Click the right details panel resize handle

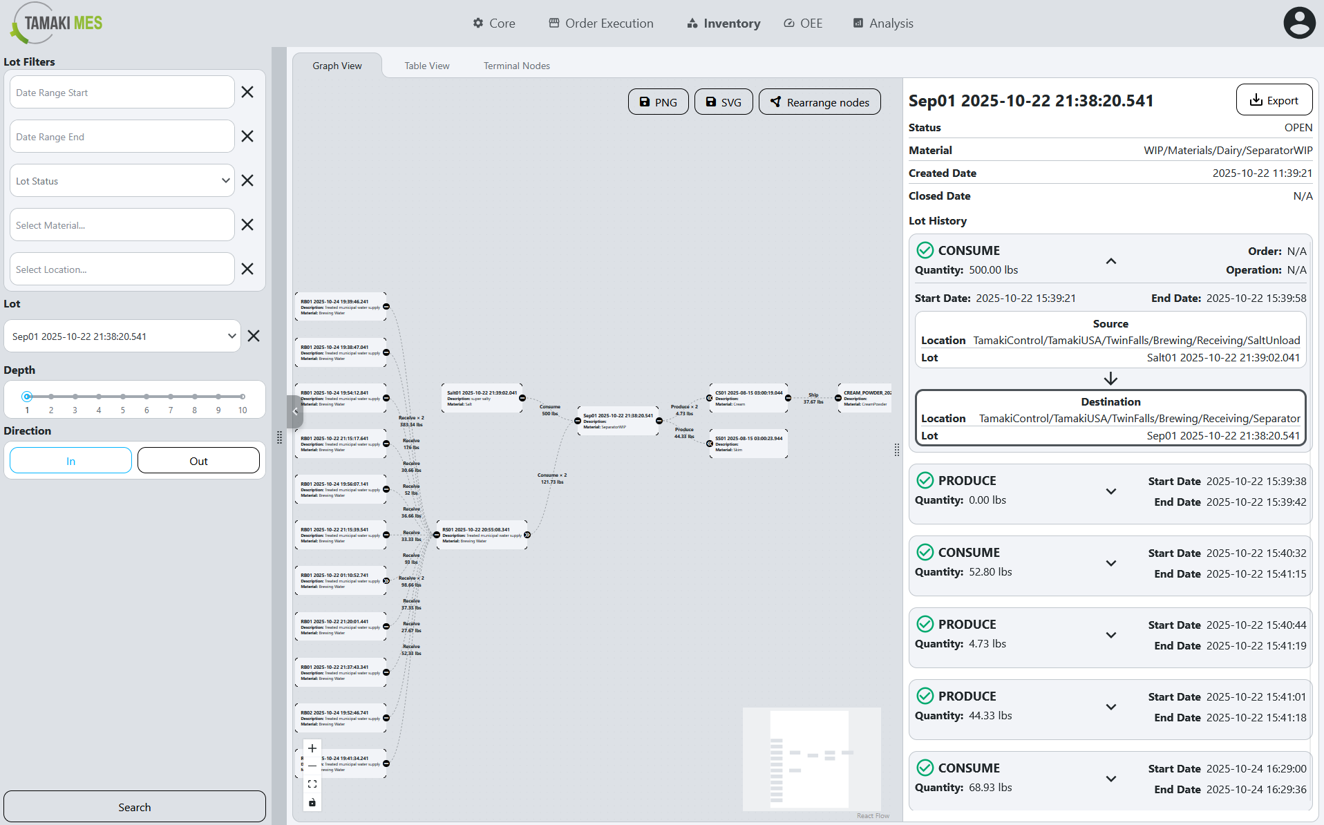tap(897, 450)
